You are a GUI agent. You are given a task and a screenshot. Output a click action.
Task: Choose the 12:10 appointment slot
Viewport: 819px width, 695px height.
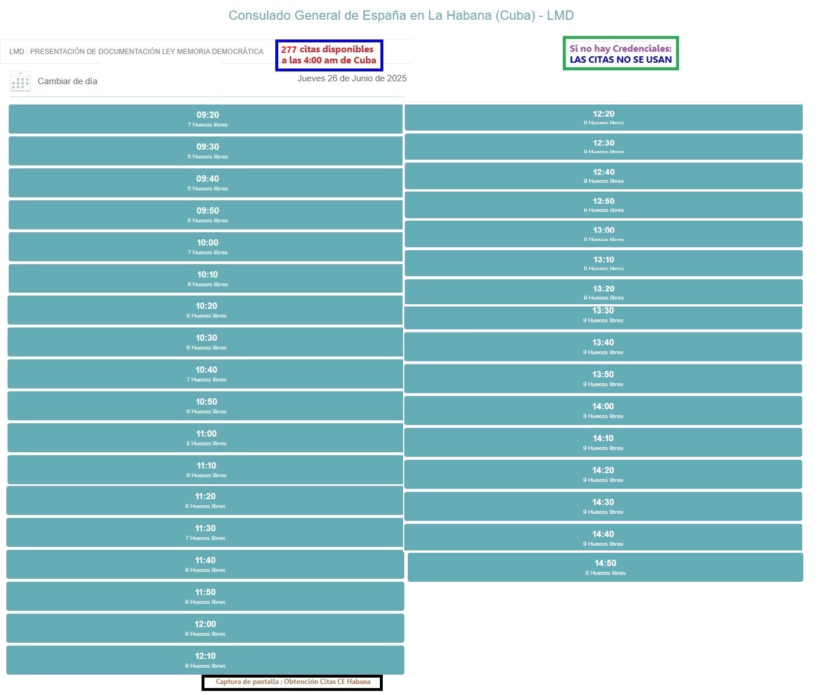[x=205, y=660]
